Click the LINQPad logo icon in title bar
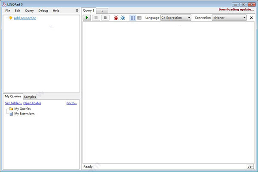The width and height of the screenshot is (258, 172). [x=4, y=4]
